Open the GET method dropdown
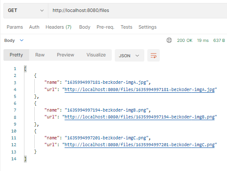Viewport: 227px width, 171px height. pos(26,11)
